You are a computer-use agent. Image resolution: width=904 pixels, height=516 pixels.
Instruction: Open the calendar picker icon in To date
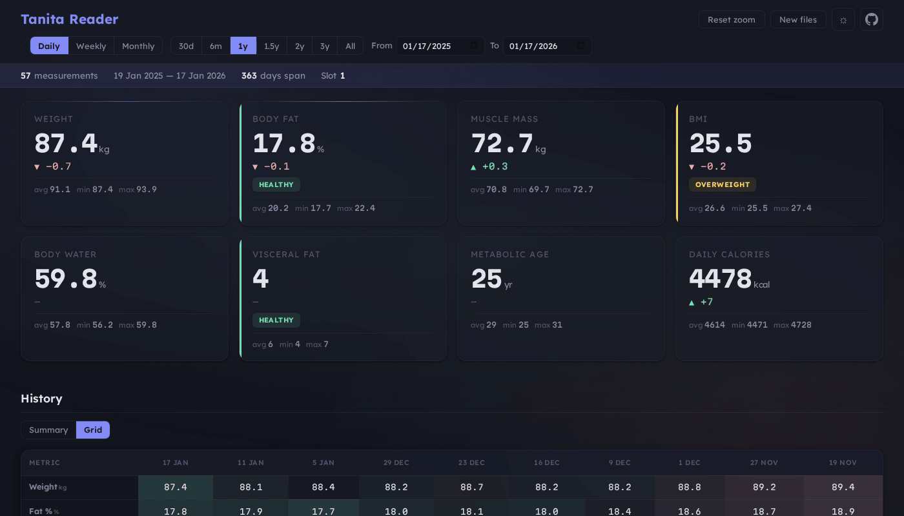581,46
